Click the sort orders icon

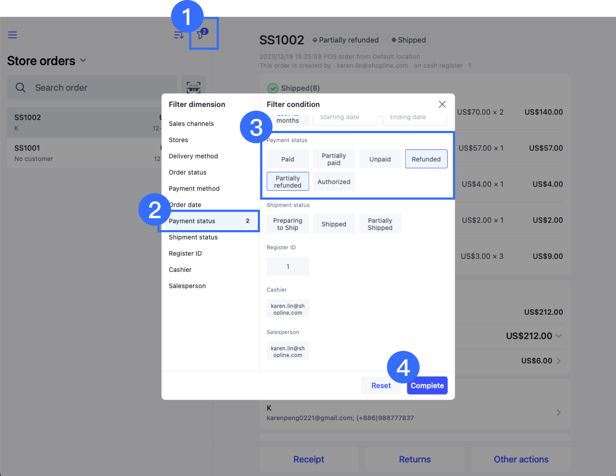[x=178, y=35]
